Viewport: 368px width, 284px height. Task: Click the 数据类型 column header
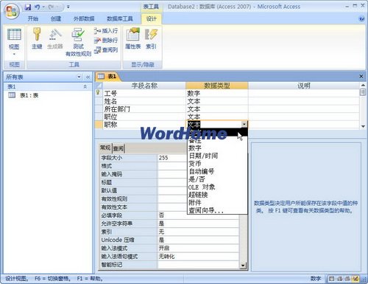click(217, 86)
